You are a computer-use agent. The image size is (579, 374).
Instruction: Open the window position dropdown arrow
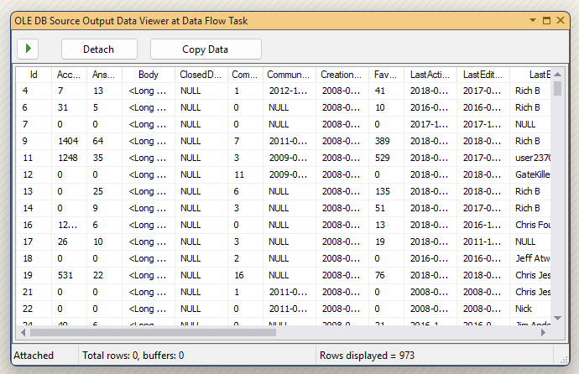pos(533,20)
